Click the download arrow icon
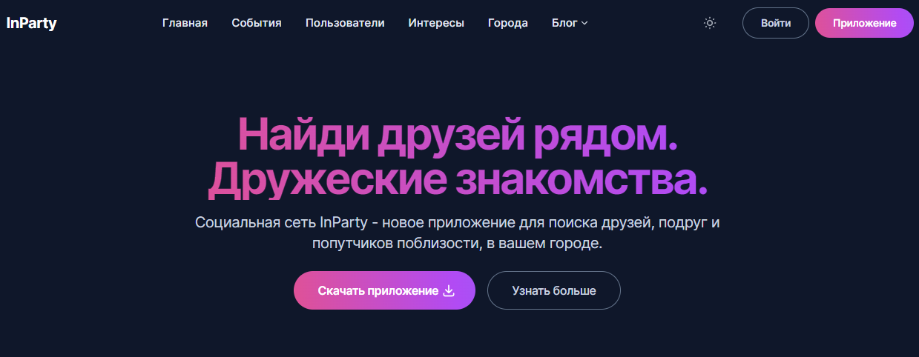Image resolution: width=919 pixels, height=357 pixels. (x=449, y=291)
